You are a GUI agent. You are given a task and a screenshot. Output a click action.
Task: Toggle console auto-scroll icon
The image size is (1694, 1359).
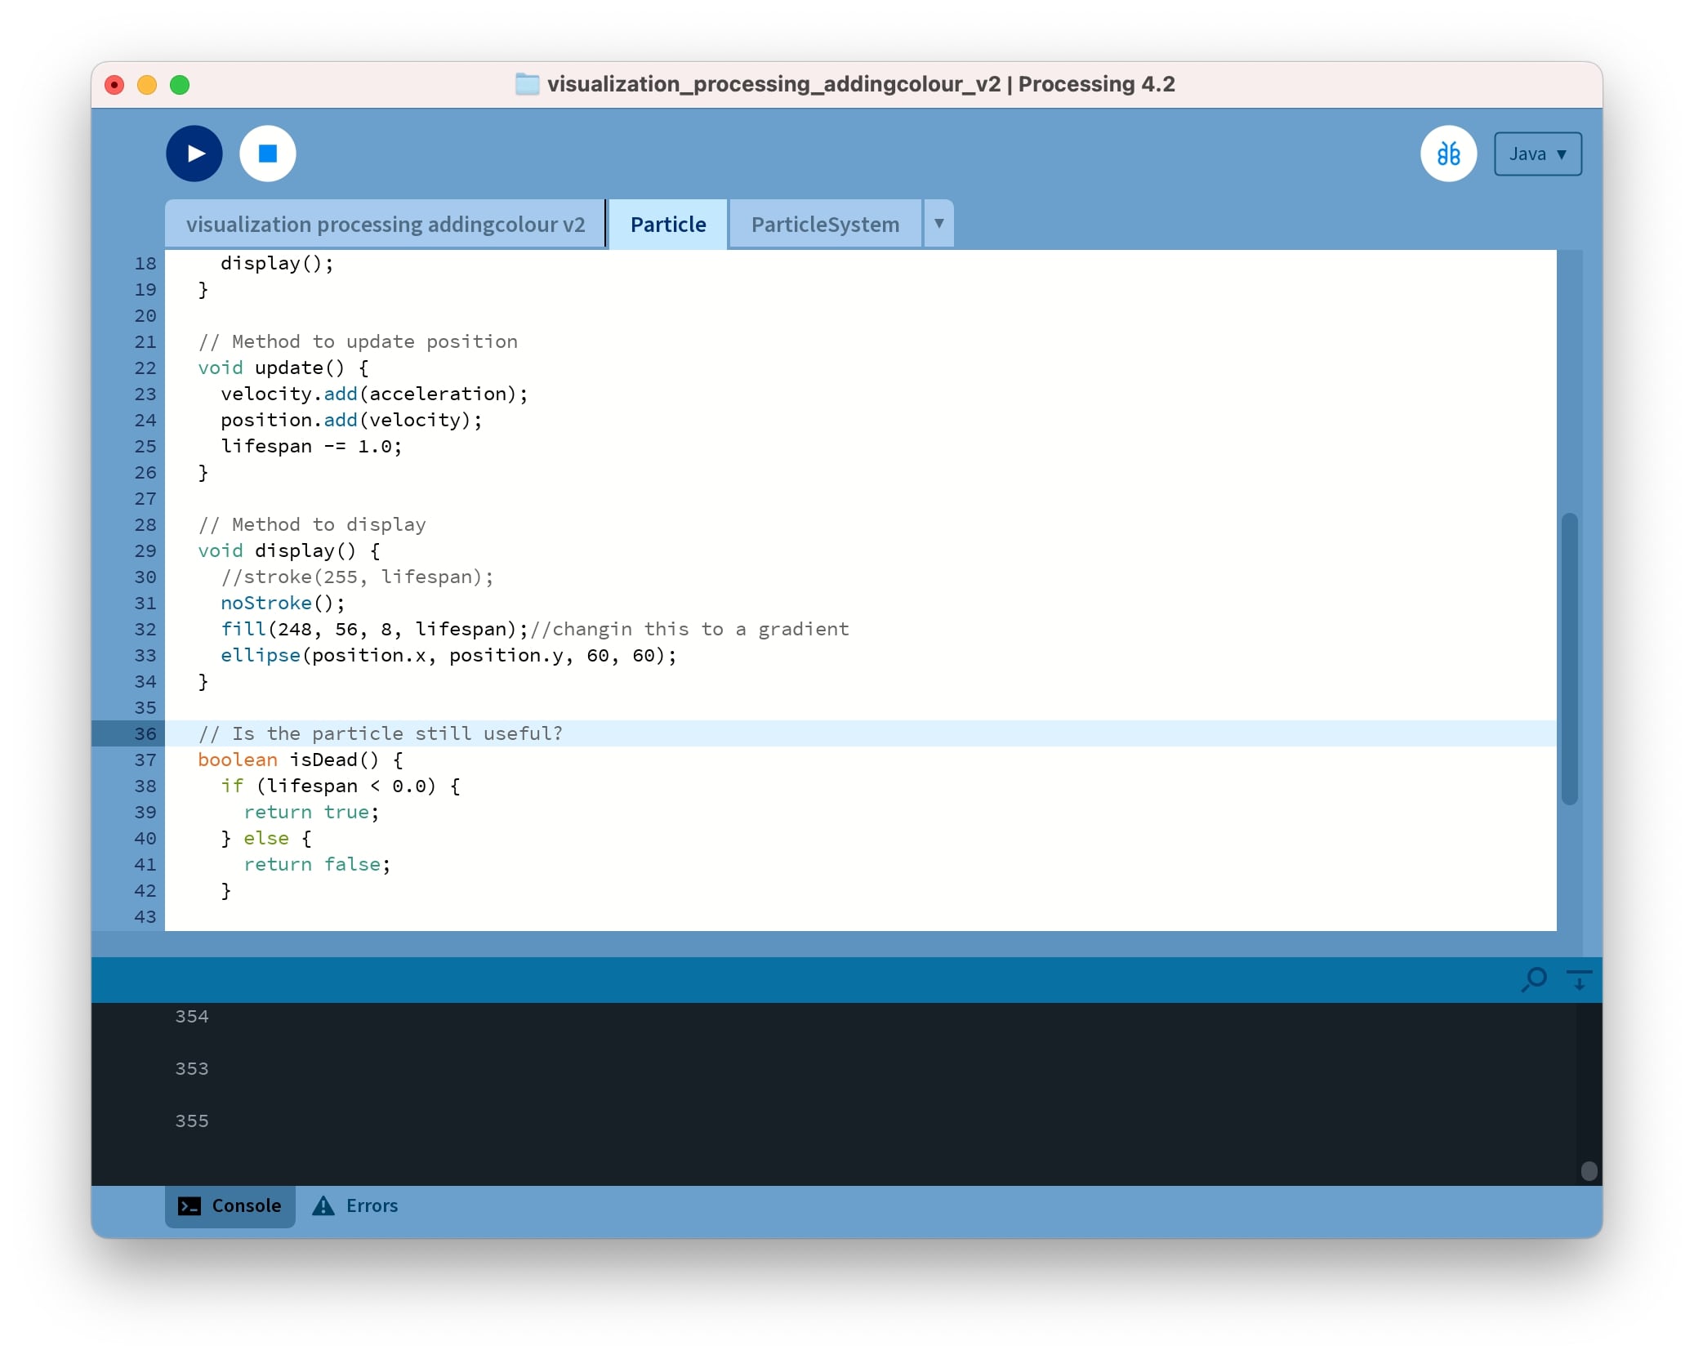point(1579,979)
